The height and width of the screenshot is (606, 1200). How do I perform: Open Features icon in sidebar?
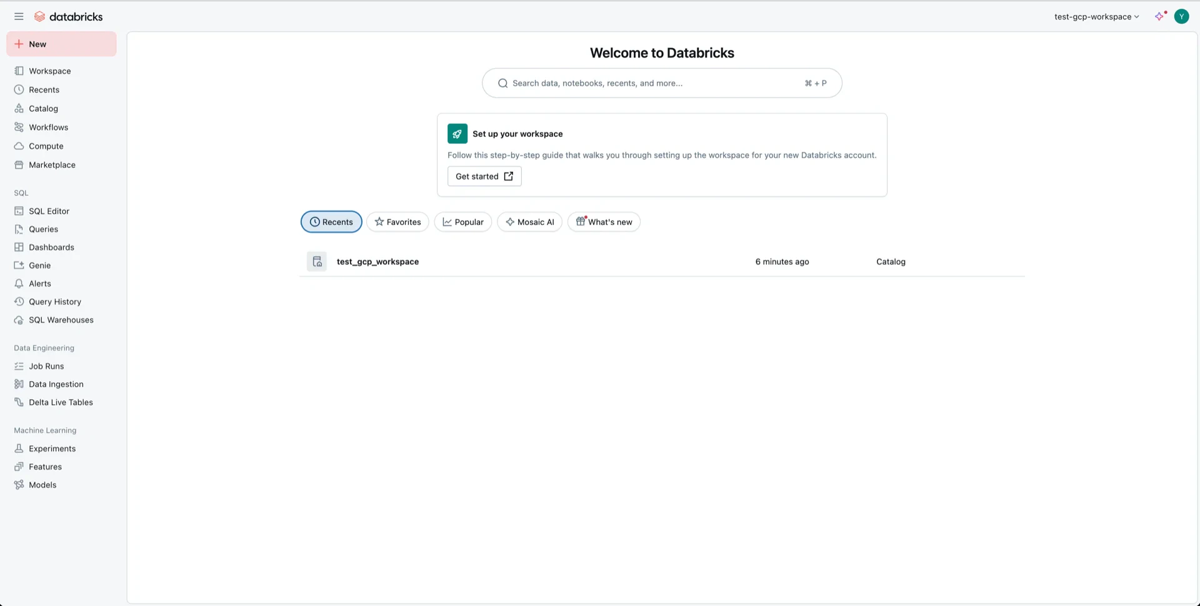pyautogui.click(x=19, y=467)
